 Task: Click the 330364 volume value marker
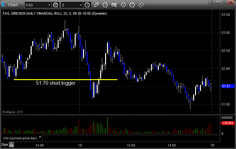227,123
